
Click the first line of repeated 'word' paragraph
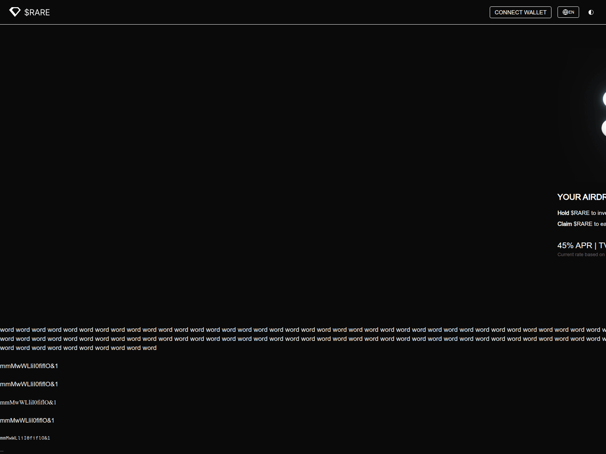coord(303,330)
